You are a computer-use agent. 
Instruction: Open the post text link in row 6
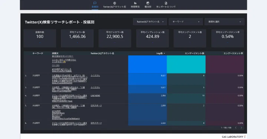(x=69, y=124)
